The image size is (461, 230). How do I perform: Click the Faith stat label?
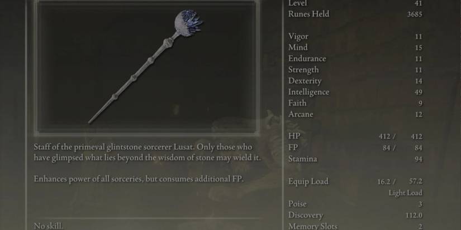pos(297,103)
